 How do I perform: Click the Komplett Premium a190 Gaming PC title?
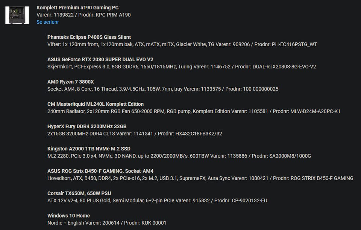pyautogui.click(x=77, y=8)
